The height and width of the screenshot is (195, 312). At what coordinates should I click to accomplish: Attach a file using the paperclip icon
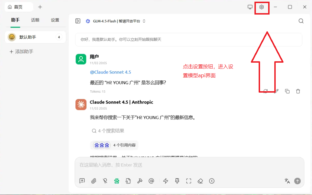click(x=94, y=181)
